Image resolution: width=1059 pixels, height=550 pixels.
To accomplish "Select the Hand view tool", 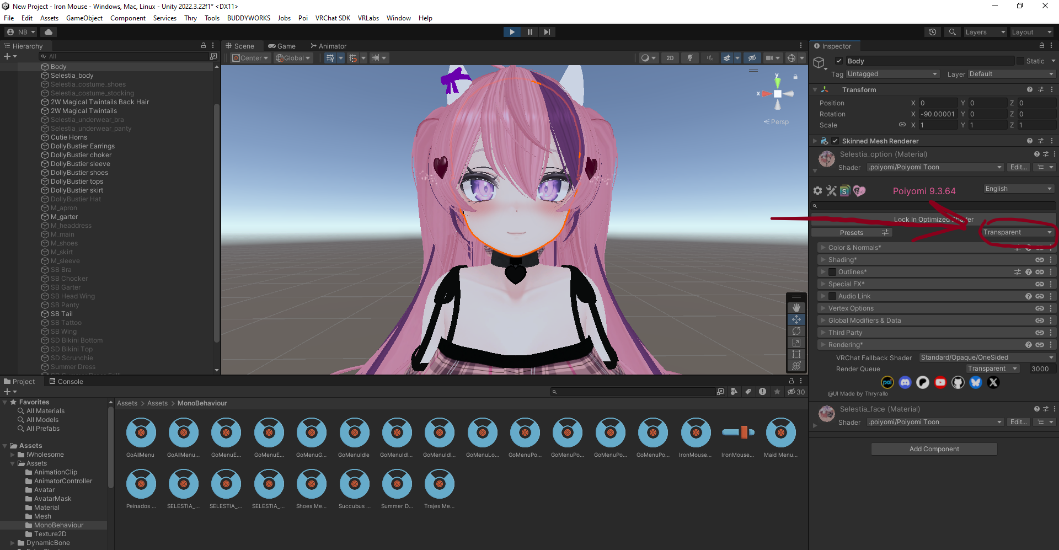I will [796, 307].
